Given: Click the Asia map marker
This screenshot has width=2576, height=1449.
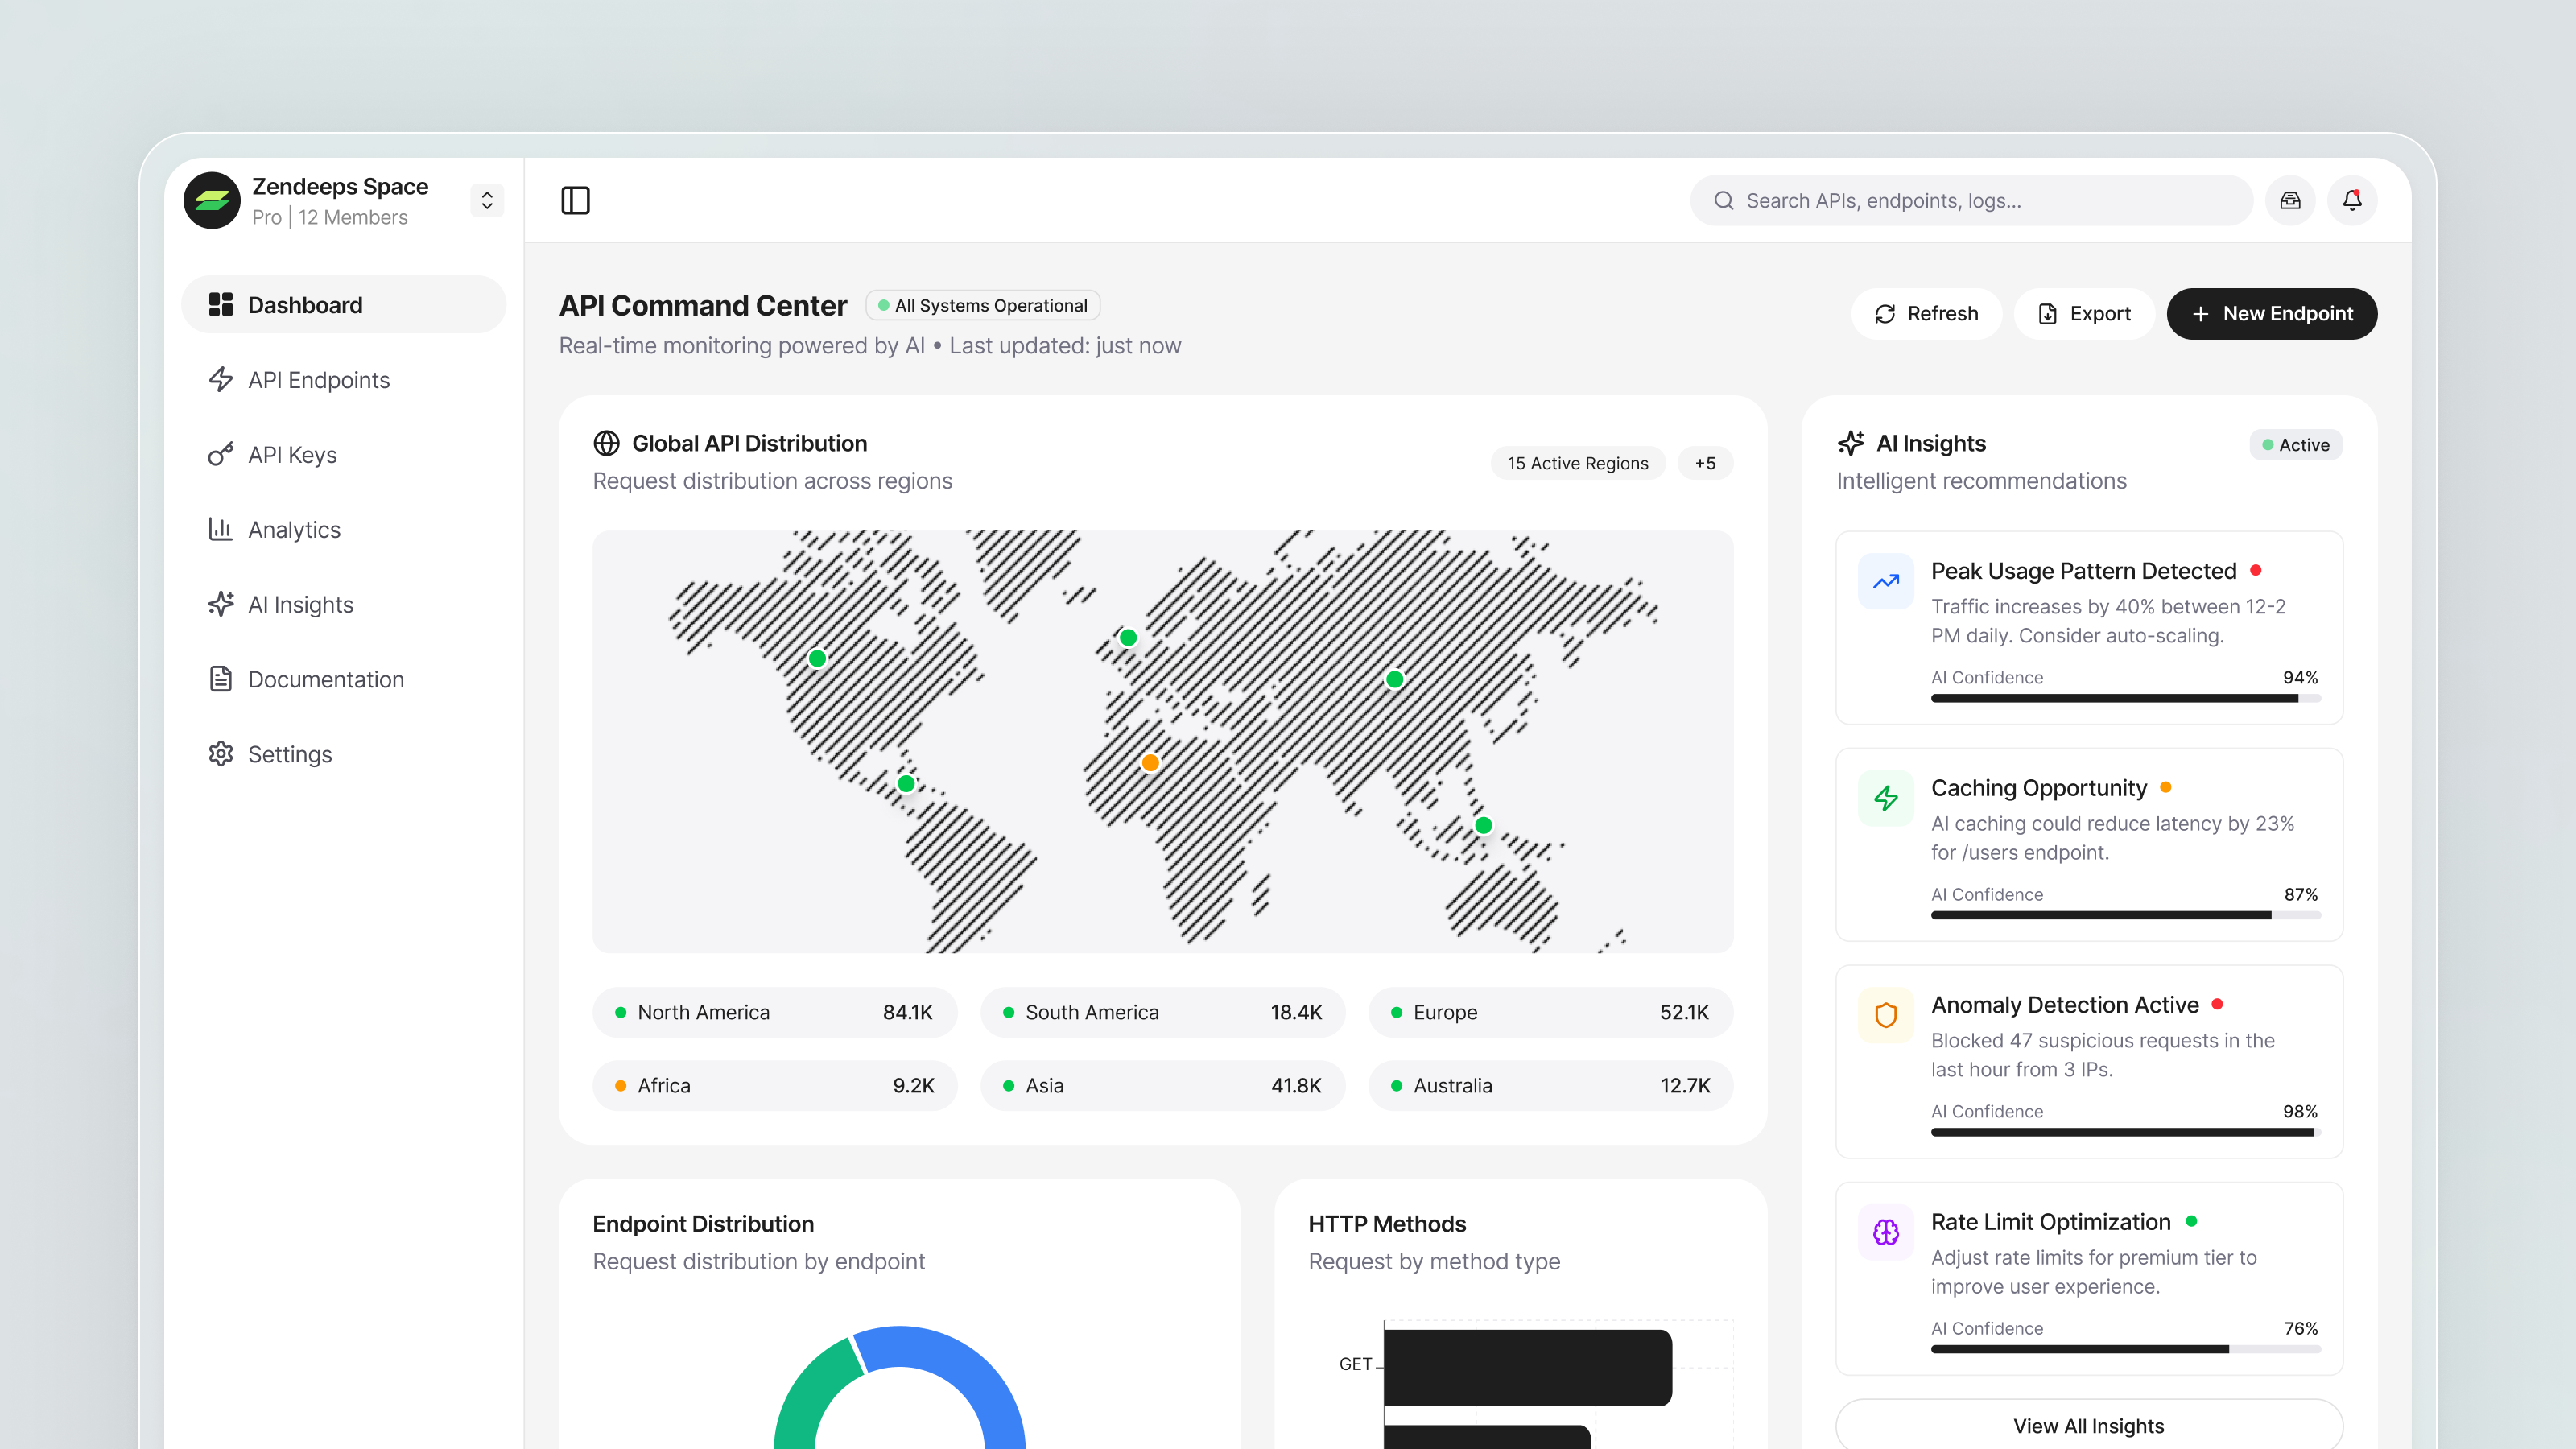Looking at the screenshot, I should (1394, 680).
